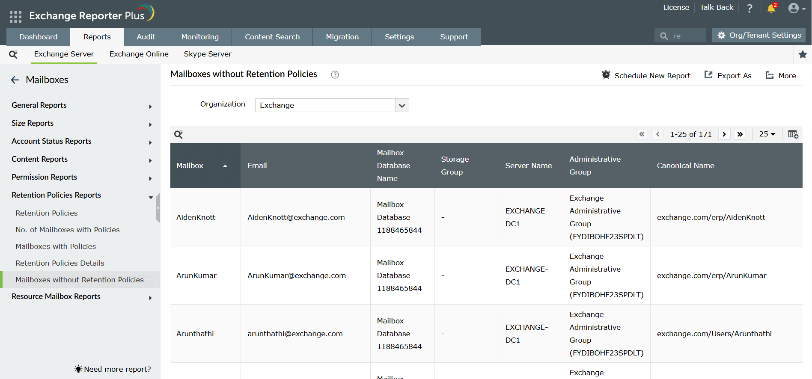
Task: Open the notifications bell icon
Action: coord(771,8)
